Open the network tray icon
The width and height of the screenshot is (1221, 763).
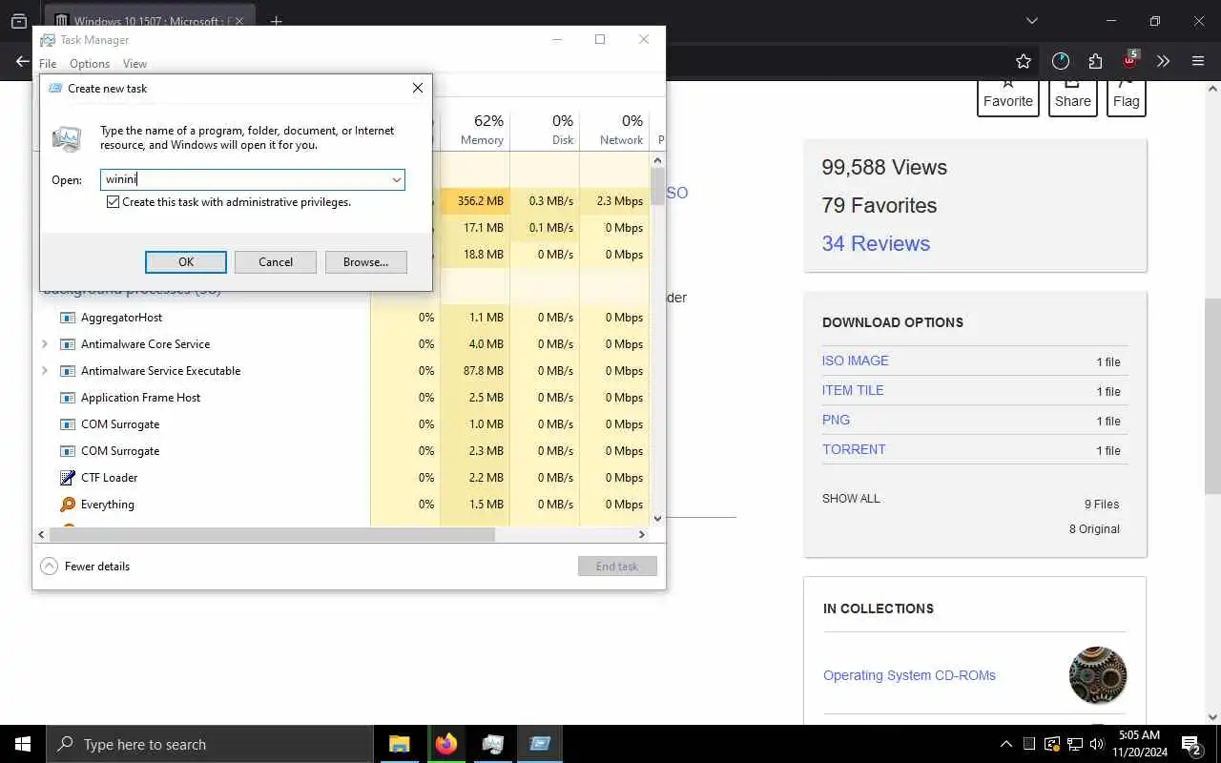1074,744
